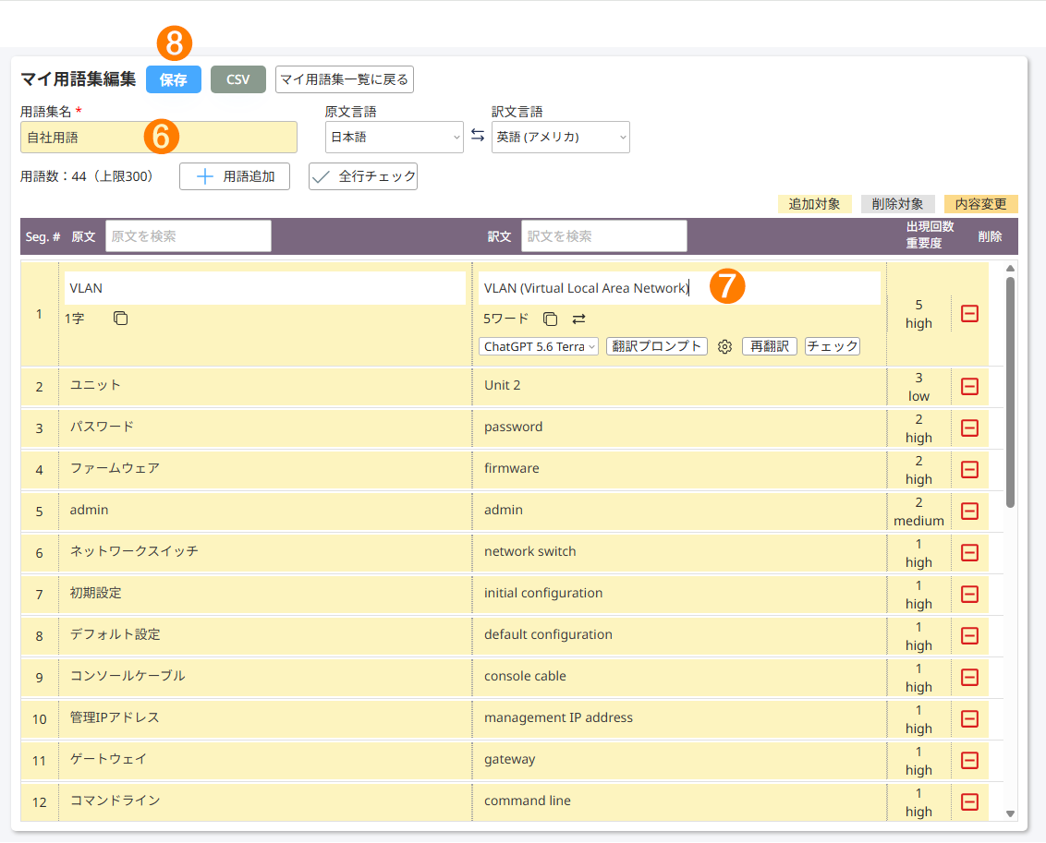Click the scroll up arrow of the term list
This screenshot has width=1046, height=843.
click(x=1010, y=269)
